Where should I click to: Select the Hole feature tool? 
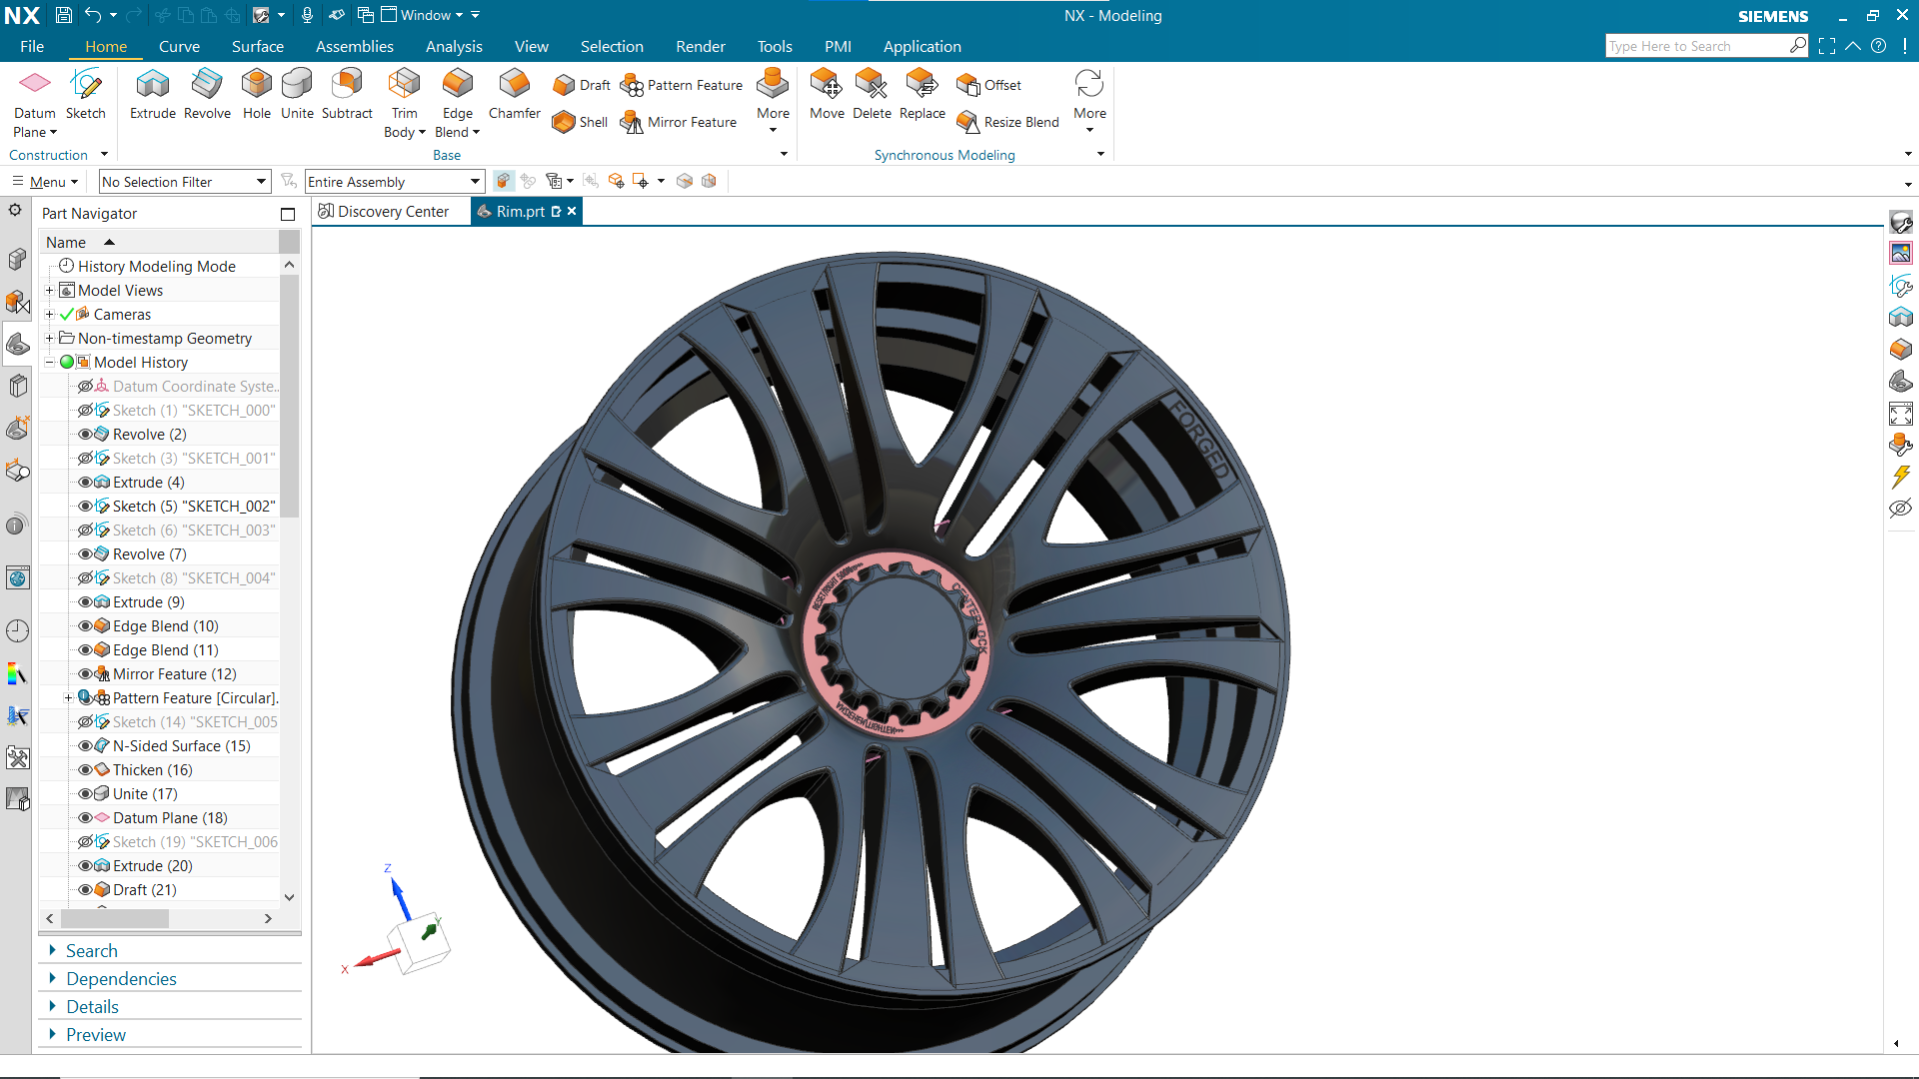257,86
